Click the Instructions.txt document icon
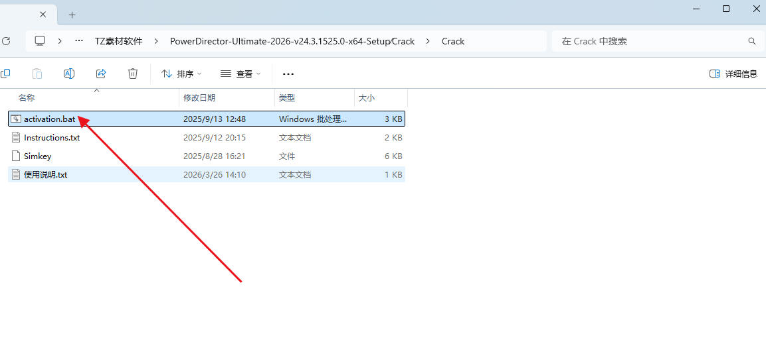The image size is (766, 340). click(16, 138)
